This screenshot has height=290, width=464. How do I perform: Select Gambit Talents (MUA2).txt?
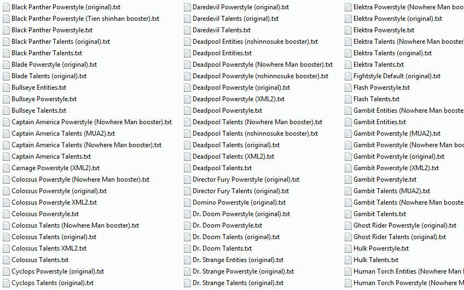pyautogui.click(x=392, y=191)
